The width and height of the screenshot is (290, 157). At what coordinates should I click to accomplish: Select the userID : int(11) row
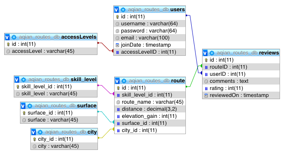point(241,74)
